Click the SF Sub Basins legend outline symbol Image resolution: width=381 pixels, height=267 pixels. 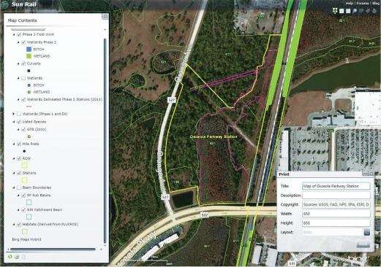[29, 202]
